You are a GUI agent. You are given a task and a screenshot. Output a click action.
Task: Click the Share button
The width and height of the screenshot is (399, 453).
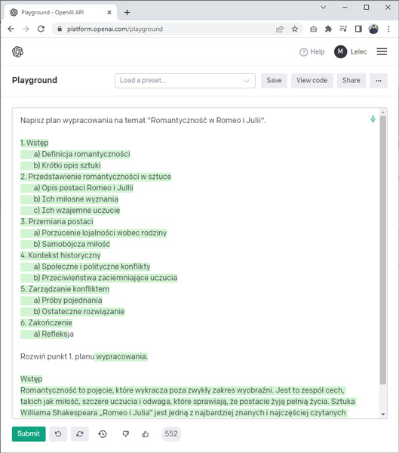[x=351, y=81]
